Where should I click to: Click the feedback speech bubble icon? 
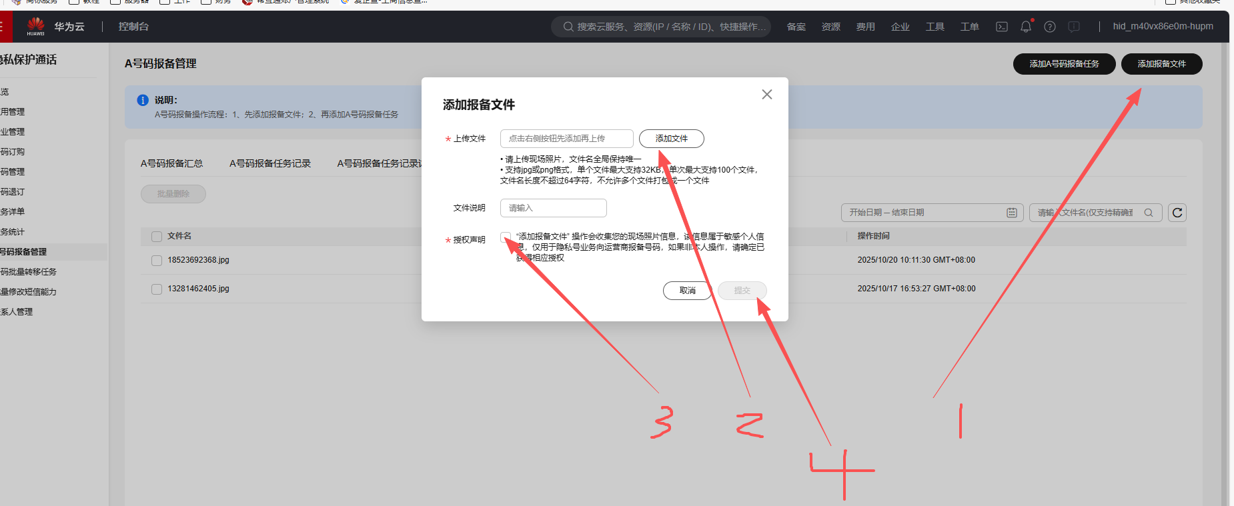pos(1074,27)
